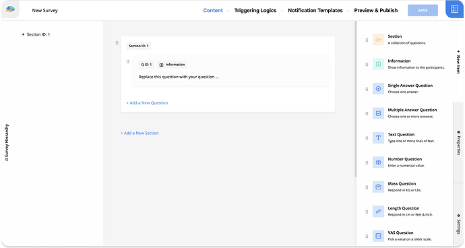Click drag handle next to Single Answer Question
465x248 pixels.
[367, 89]
